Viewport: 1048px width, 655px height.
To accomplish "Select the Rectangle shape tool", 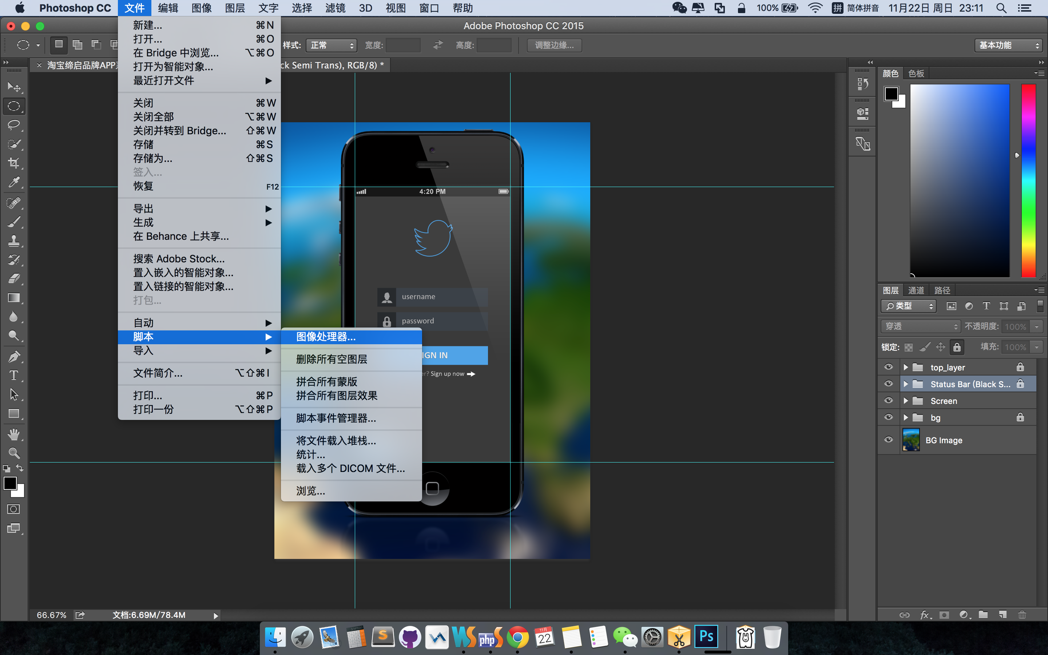I will point(14,414).
